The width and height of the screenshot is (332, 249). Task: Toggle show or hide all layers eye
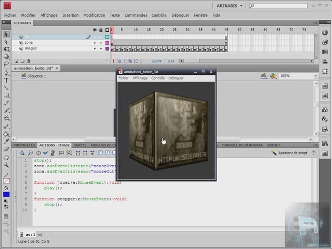95,30
